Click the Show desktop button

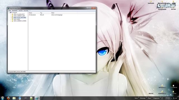click(178, 98)
